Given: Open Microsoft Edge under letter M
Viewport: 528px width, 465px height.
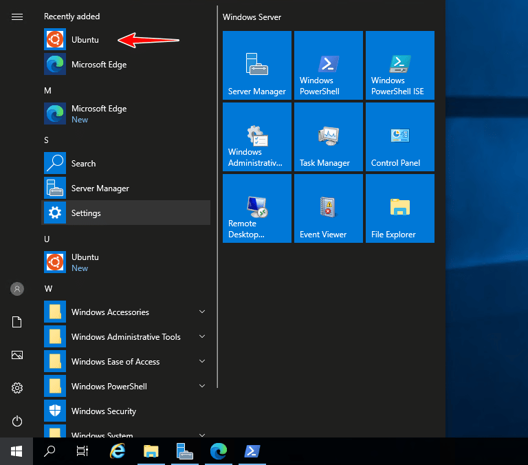Looking at the screenshot, I should click(126, 114).
